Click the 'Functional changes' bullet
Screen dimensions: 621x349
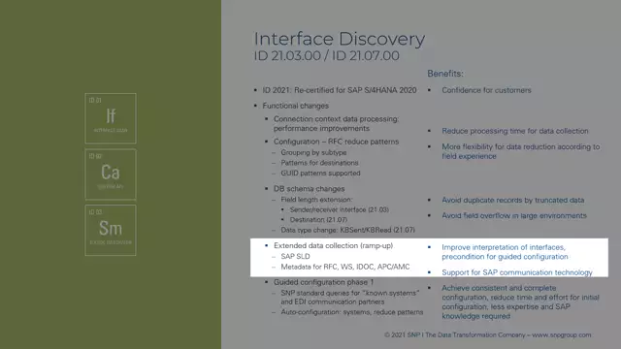pos(295,106)
